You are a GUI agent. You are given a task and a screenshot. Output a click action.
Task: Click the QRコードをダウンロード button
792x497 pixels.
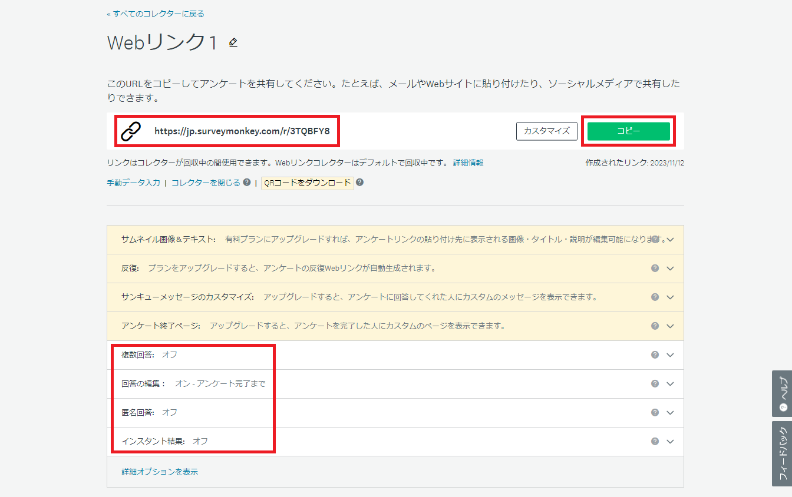pyautogui.click(x=307, y=183)
